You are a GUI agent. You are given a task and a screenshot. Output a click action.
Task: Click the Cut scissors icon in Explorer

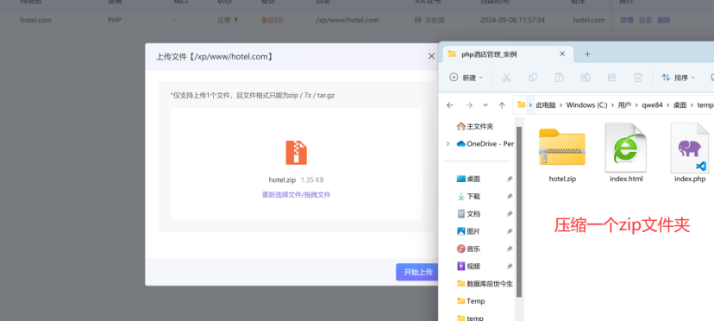506,78
